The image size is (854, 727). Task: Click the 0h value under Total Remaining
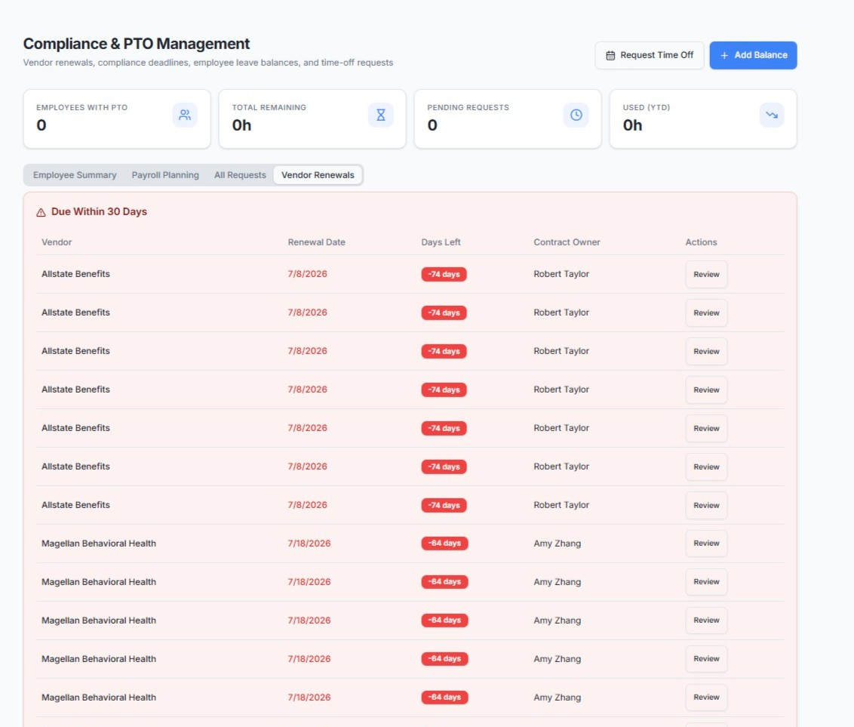(242, 125)
